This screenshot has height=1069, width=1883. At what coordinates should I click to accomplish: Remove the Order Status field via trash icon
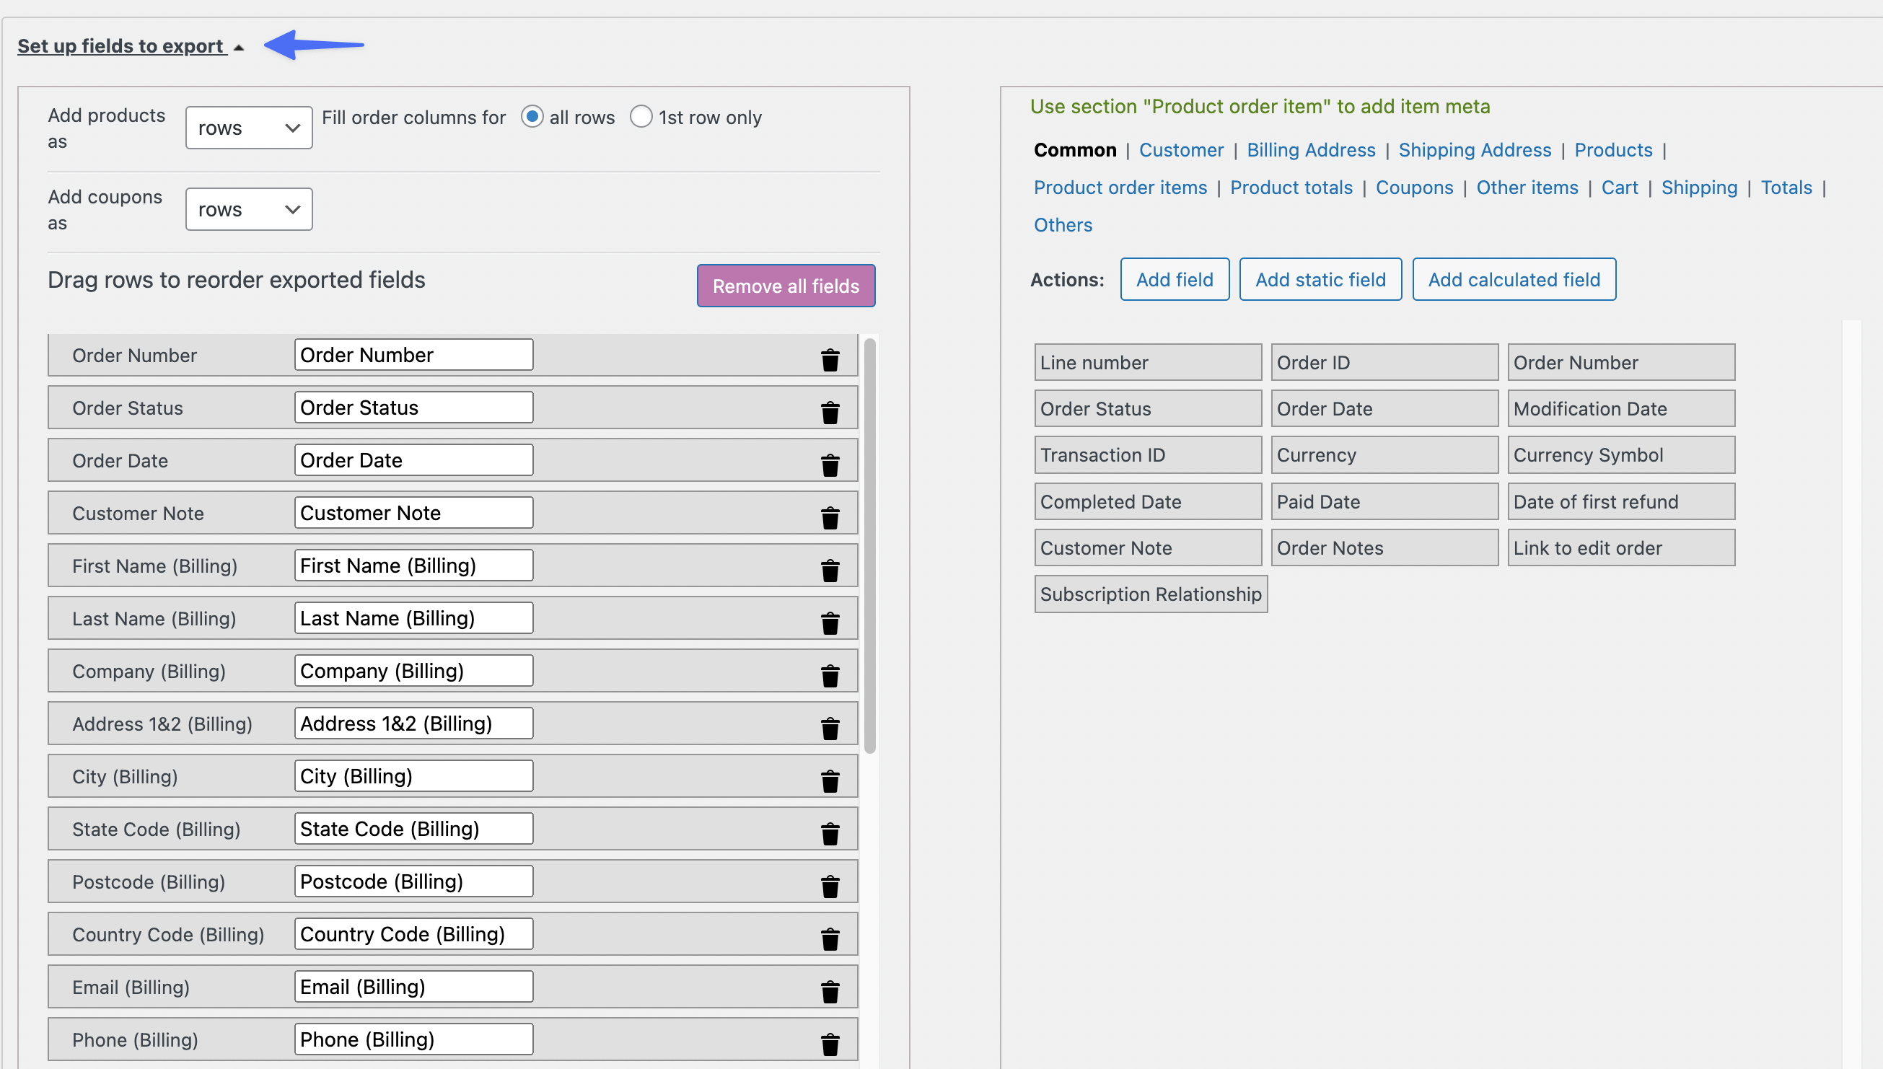point(830,413)
